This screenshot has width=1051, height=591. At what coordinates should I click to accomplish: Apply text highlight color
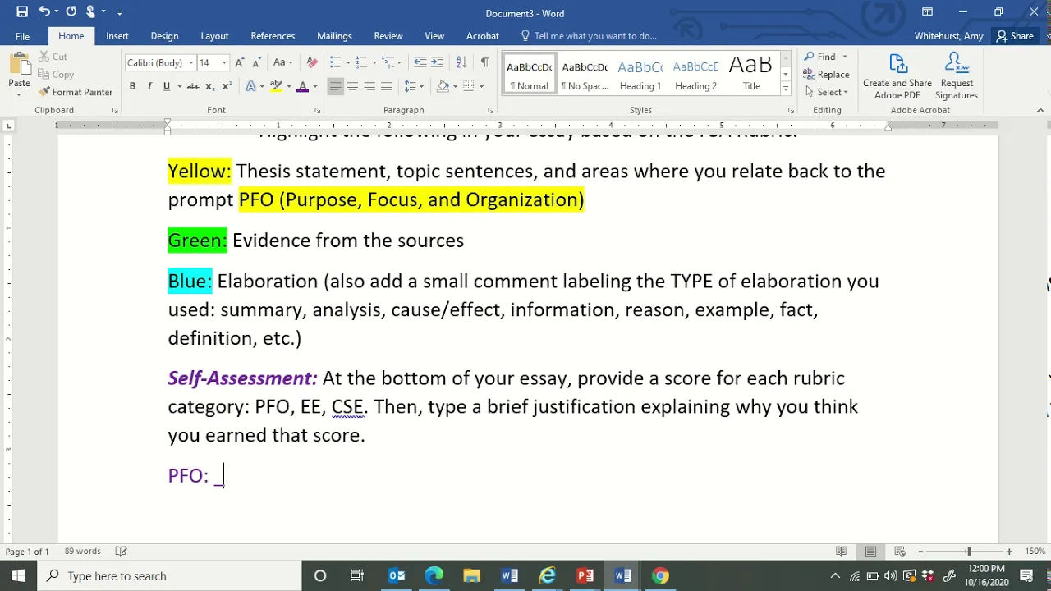pos(276,86)
